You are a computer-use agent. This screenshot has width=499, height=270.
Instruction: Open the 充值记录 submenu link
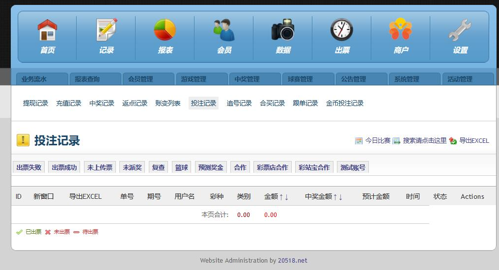click(x=69, y=103)
